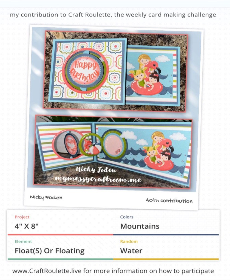Click the mymessycraftroom.me watermark text

pos(98,179)
